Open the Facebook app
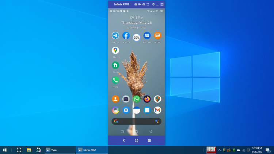This screenshot has width=274, height=154. pos(126,36)
